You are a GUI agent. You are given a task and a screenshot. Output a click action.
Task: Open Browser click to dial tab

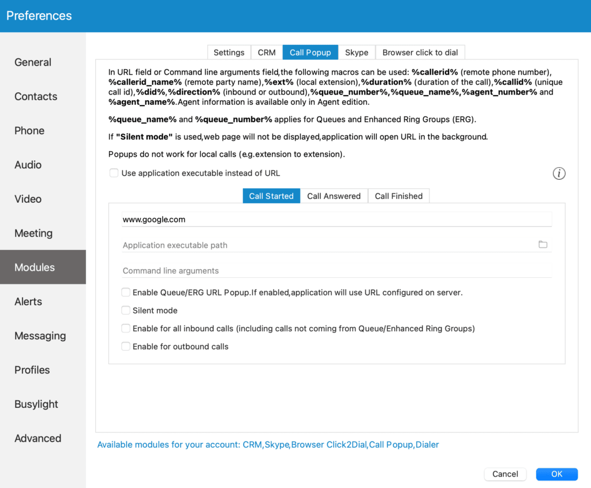tap(420, 52)
